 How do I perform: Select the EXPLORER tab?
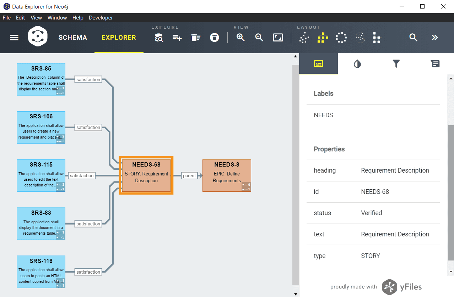point(119,38)
